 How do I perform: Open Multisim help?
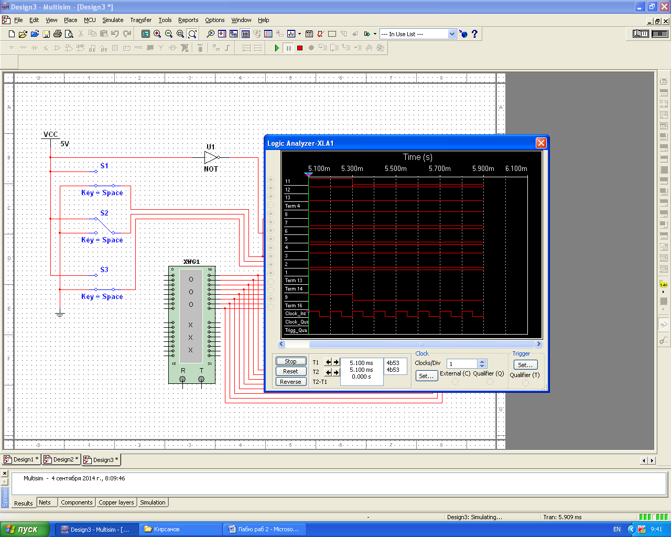click(x=475, y=34)
